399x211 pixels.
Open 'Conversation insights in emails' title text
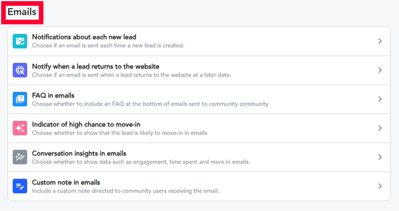pyautogui.click(x=79, y=154)
